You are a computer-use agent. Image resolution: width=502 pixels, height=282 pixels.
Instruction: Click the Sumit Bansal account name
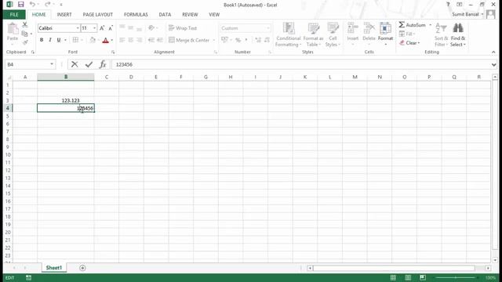pos(465,14)
